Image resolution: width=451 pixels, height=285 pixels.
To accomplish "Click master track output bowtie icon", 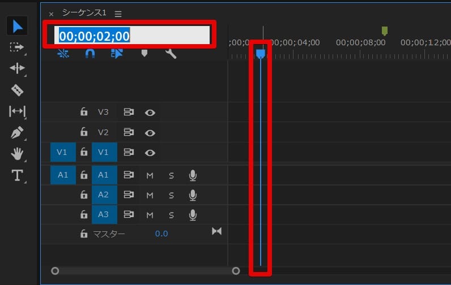I will pos(216,231).
